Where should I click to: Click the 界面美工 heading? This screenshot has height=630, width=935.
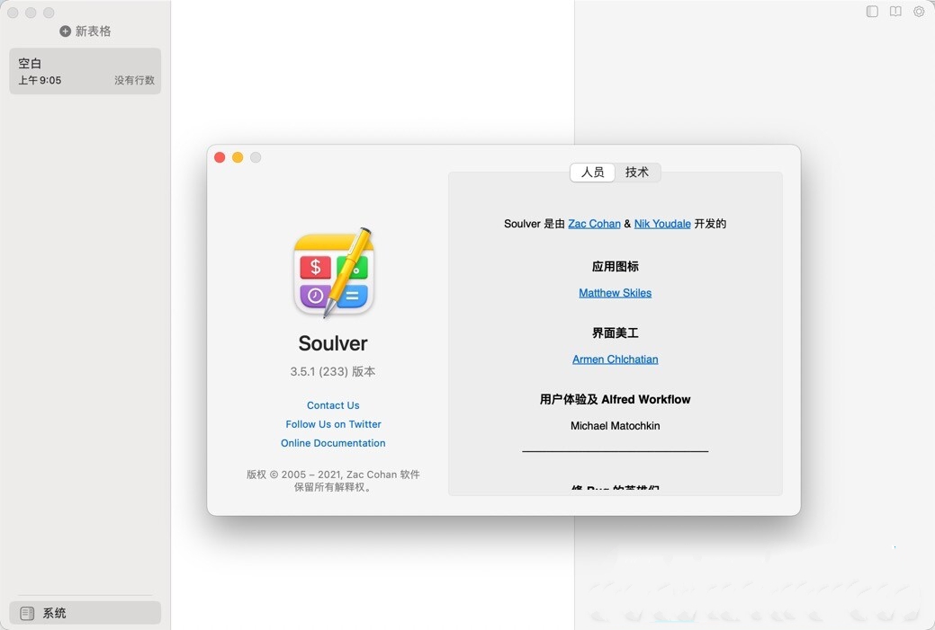[615, 333]
